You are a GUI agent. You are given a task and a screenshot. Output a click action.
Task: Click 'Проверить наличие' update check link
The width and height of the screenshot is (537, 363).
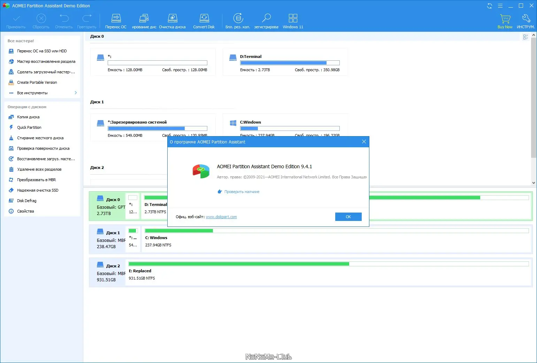tap(242, 192)
